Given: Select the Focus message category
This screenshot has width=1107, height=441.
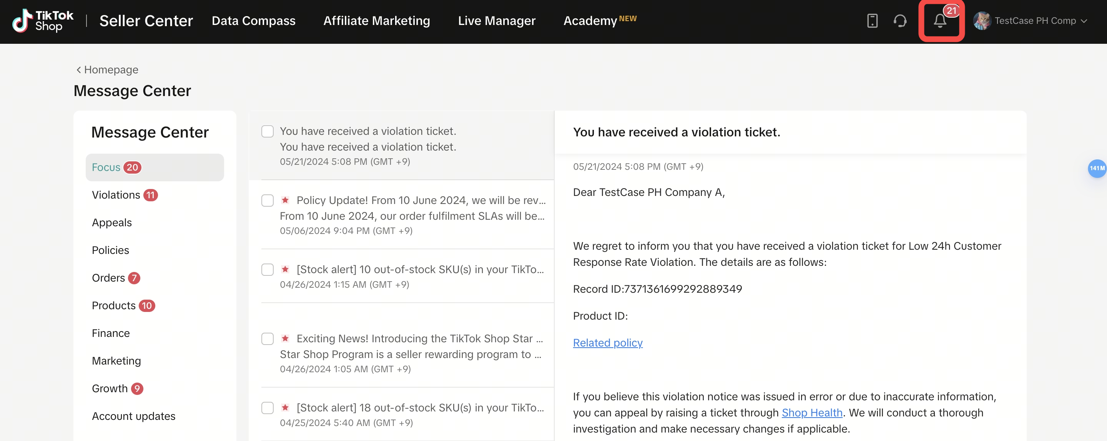Looking at the screenshot, I should click(155, 167).
